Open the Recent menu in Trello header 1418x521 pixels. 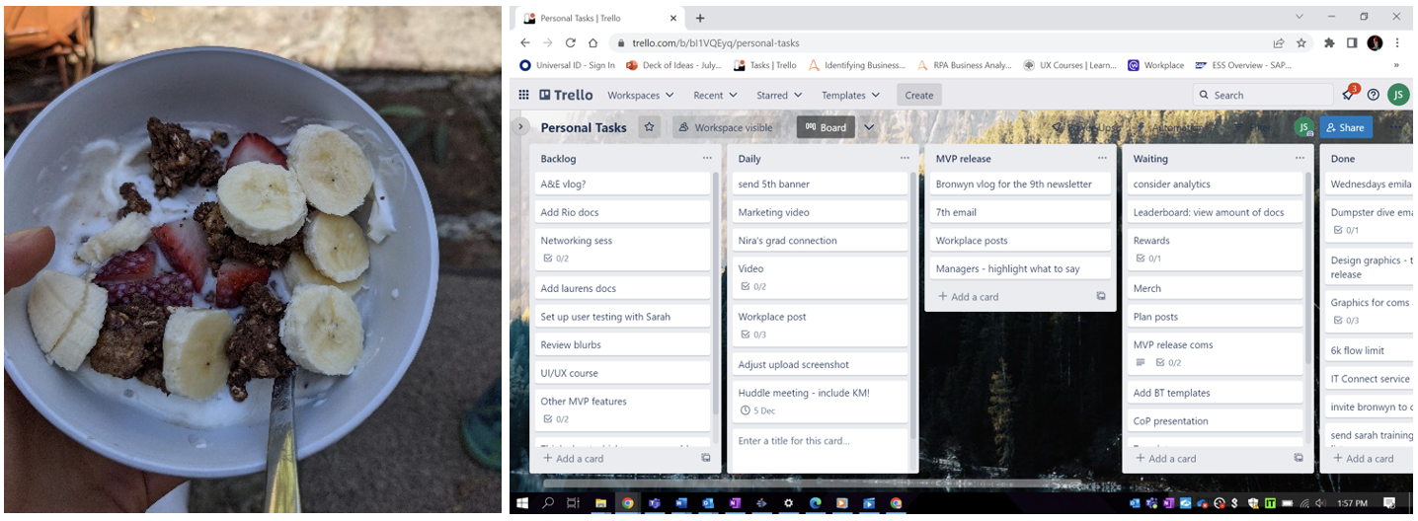(715, 95)
